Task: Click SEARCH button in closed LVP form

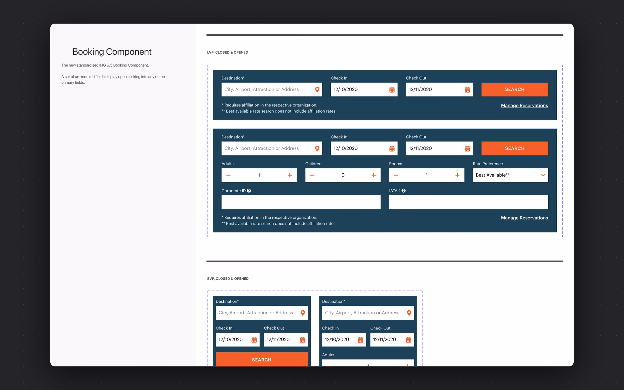Action: (515, 89)
